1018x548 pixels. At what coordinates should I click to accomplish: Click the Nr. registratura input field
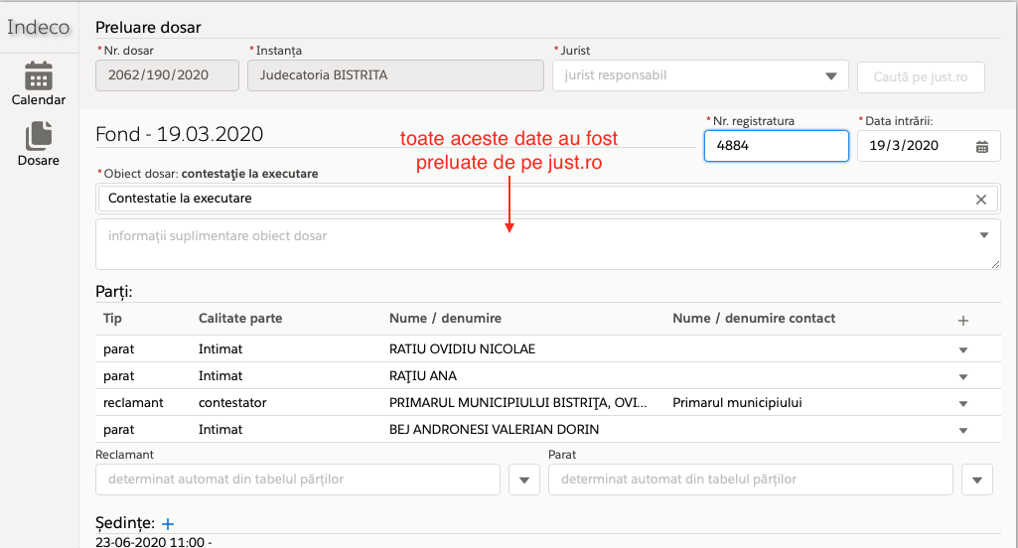(x=776, y=146)
